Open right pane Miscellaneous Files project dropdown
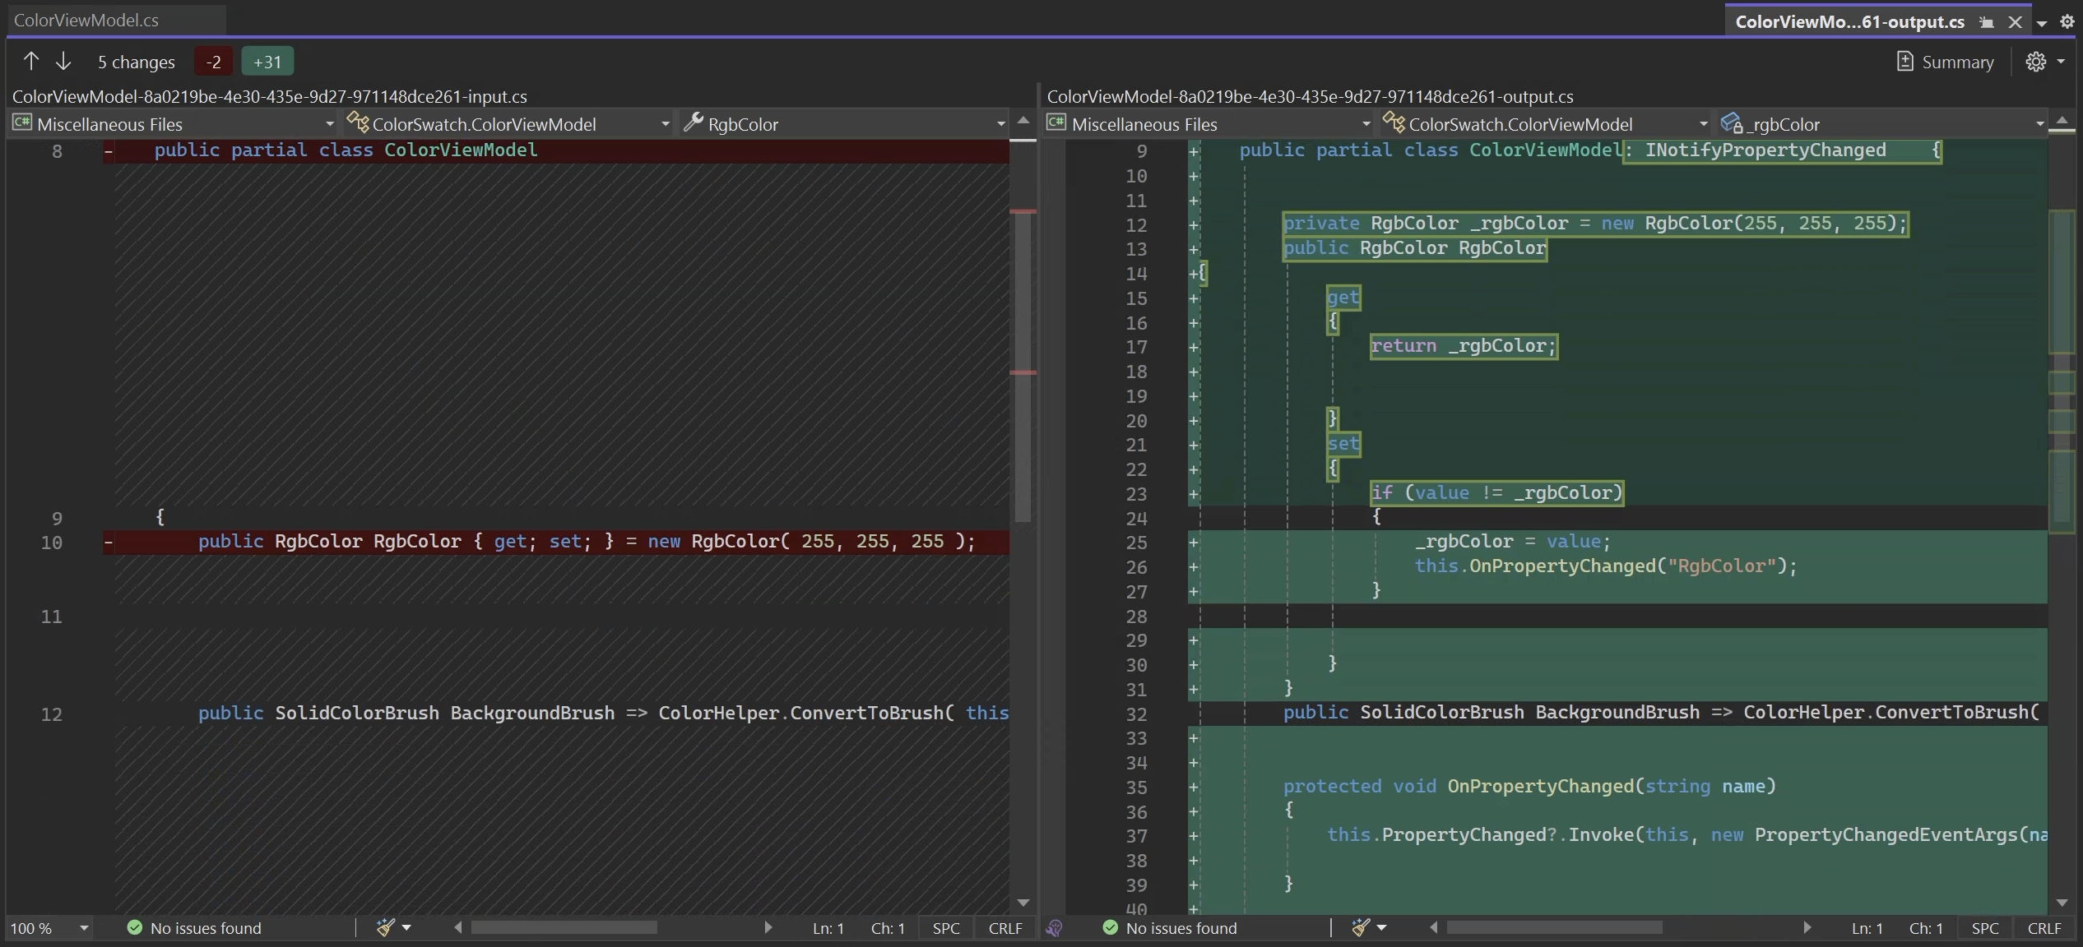 [x=1209, y=124]
